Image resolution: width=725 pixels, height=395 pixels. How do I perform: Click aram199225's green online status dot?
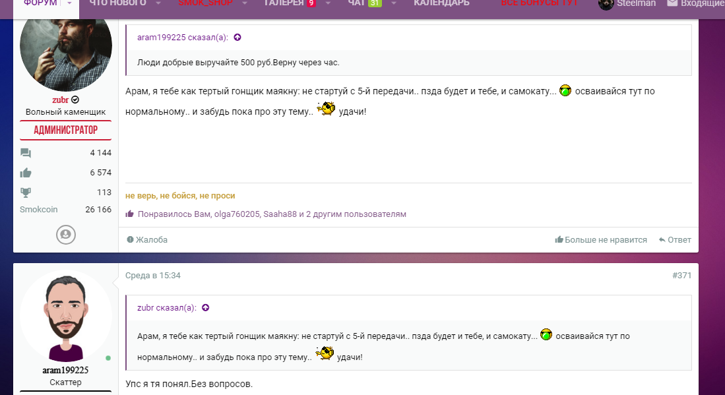tap(108, 358)
